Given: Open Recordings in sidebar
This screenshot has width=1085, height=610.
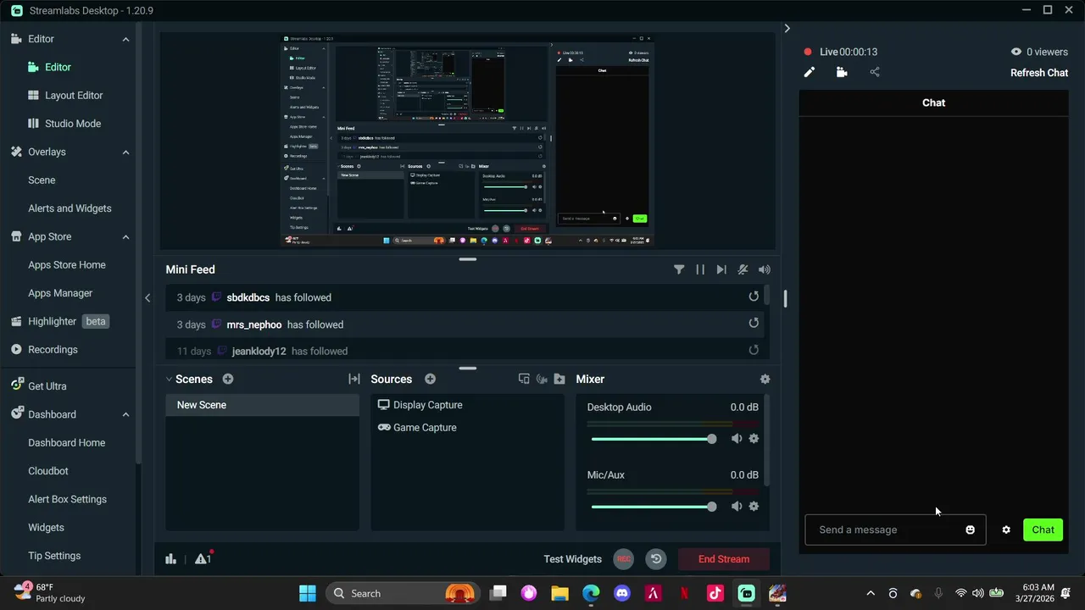Looking at the screenshot, I should (x=53, y=350).
